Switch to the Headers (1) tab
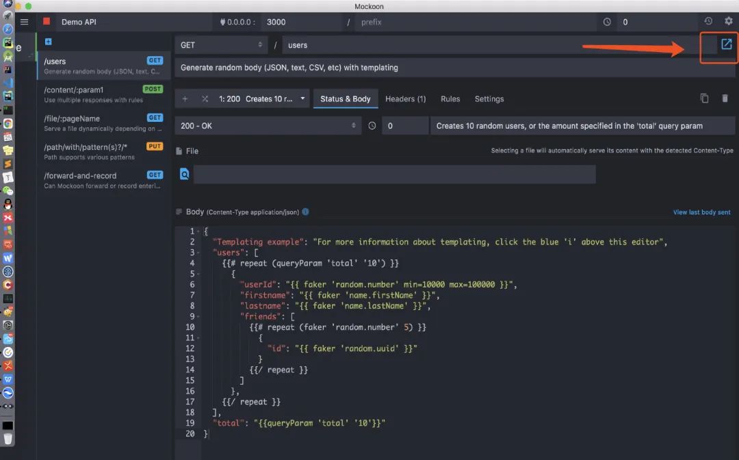 [x=405, y=99]
